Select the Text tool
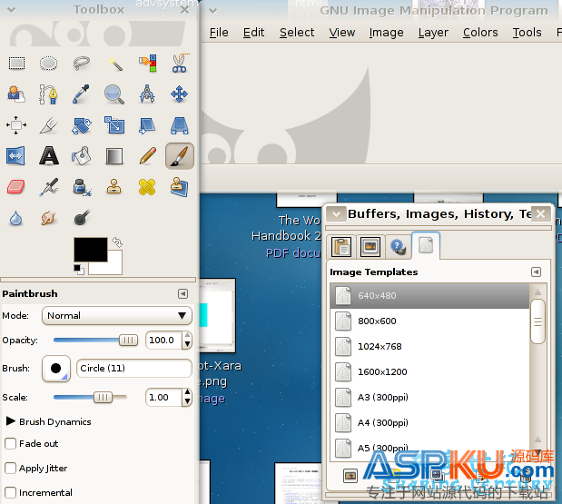The image size is (562, 504). 49,156
